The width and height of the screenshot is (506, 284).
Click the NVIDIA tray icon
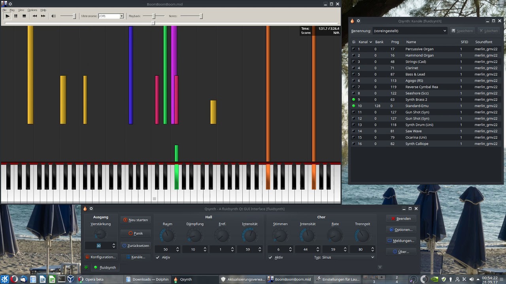[x=434, y=279]
